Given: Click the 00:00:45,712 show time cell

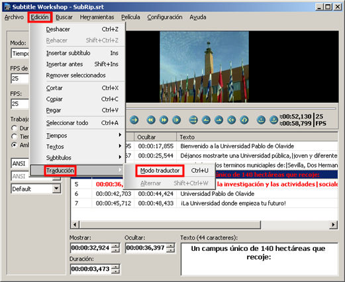Looking at the screenshot, I should pos(113,203).
